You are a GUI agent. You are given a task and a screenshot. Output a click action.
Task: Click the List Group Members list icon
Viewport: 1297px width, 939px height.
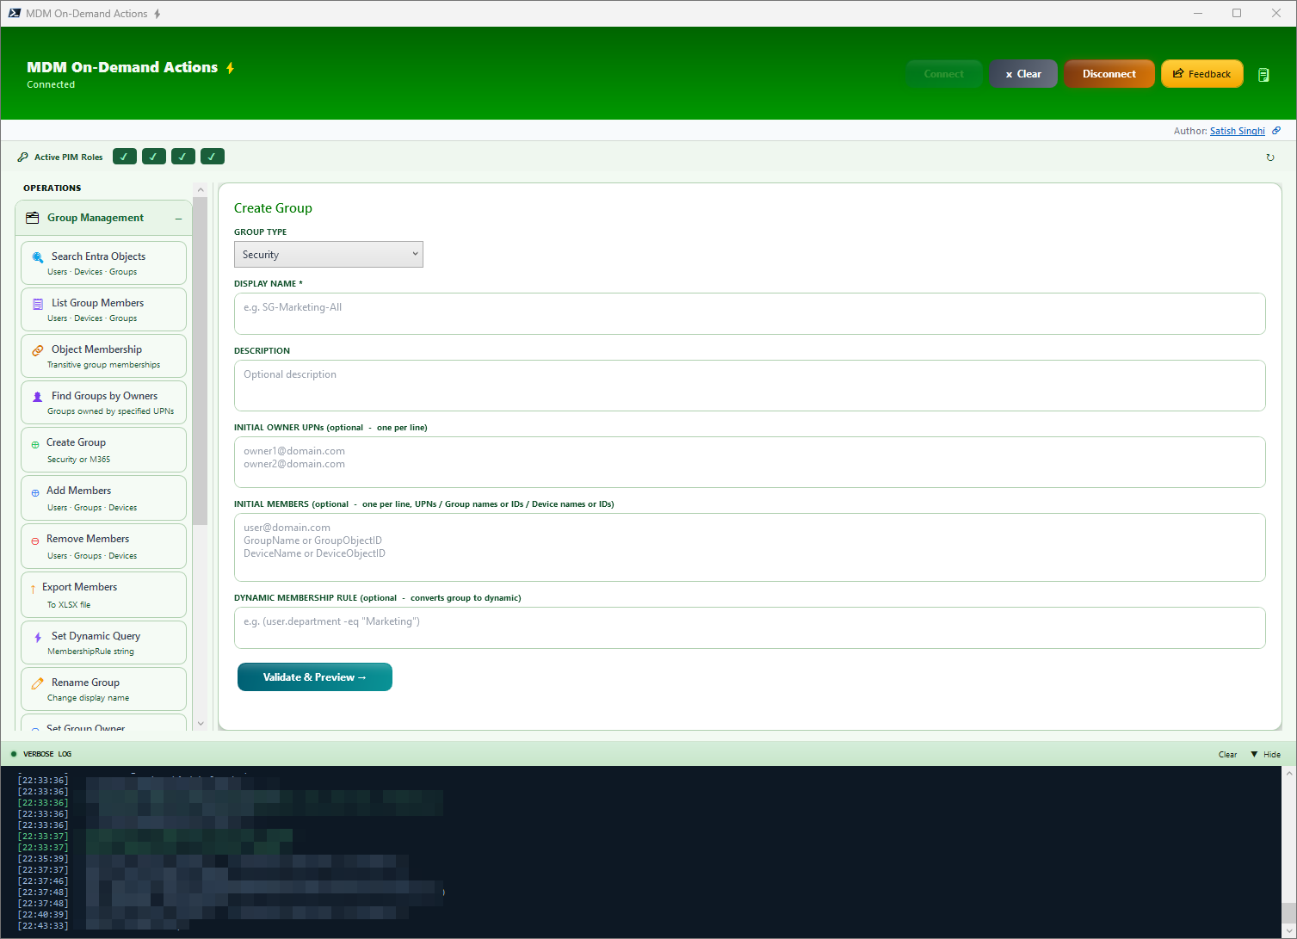pyautogui.click(x=38, y=303)
